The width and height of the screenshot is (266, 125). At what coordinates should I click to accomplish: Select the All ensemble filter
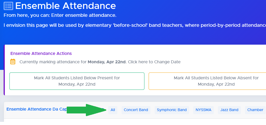click(x=113, y=110)
